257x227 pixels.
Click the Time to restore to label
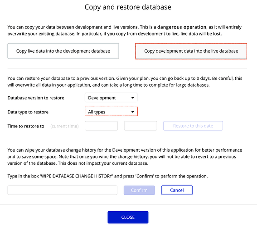[26, 126]
